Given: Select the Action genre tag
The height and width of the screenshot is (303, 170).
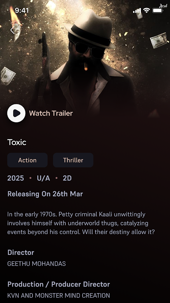Looking at the screenshot, I should 27,160.
